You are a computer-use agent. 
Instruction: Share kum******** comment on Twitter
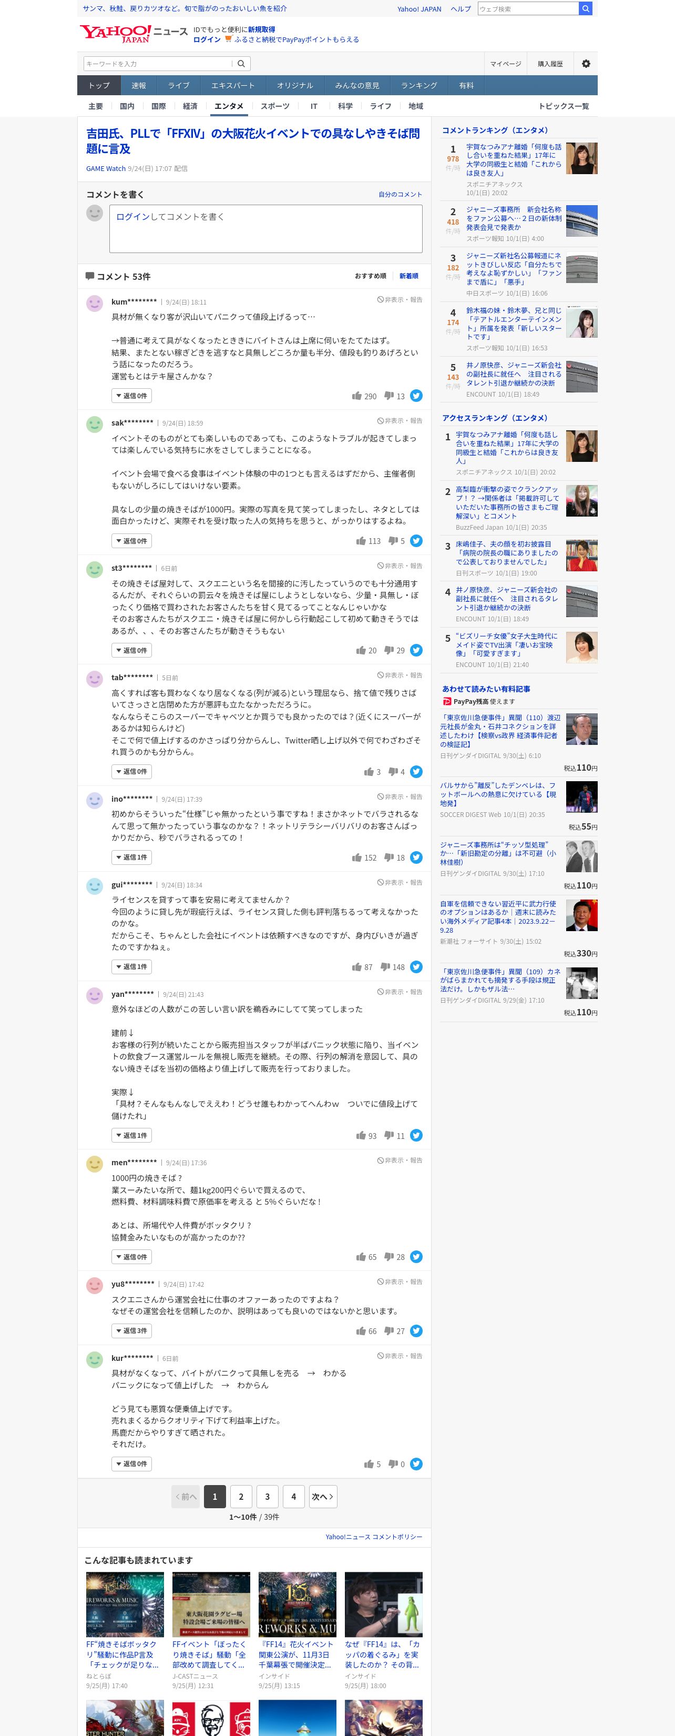coord(416,396)
